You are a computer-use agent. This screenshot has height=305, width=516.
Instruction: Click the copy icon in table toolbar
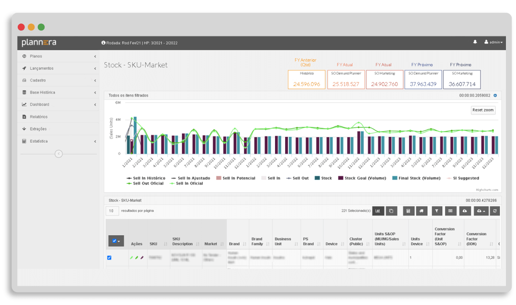click(x=391, y=211)
